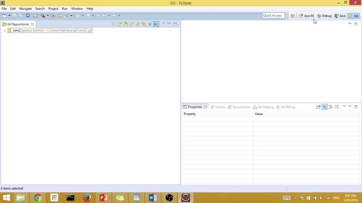Click Create a new Git repository icon
This screenshot has height=203, width=362.
pos(132,24)
